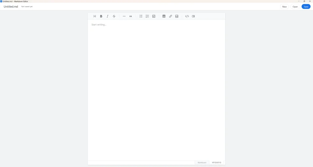The height and width of the screenshot is (167, 313).
Task: Insert a task checklist
Action: point(154,16)
